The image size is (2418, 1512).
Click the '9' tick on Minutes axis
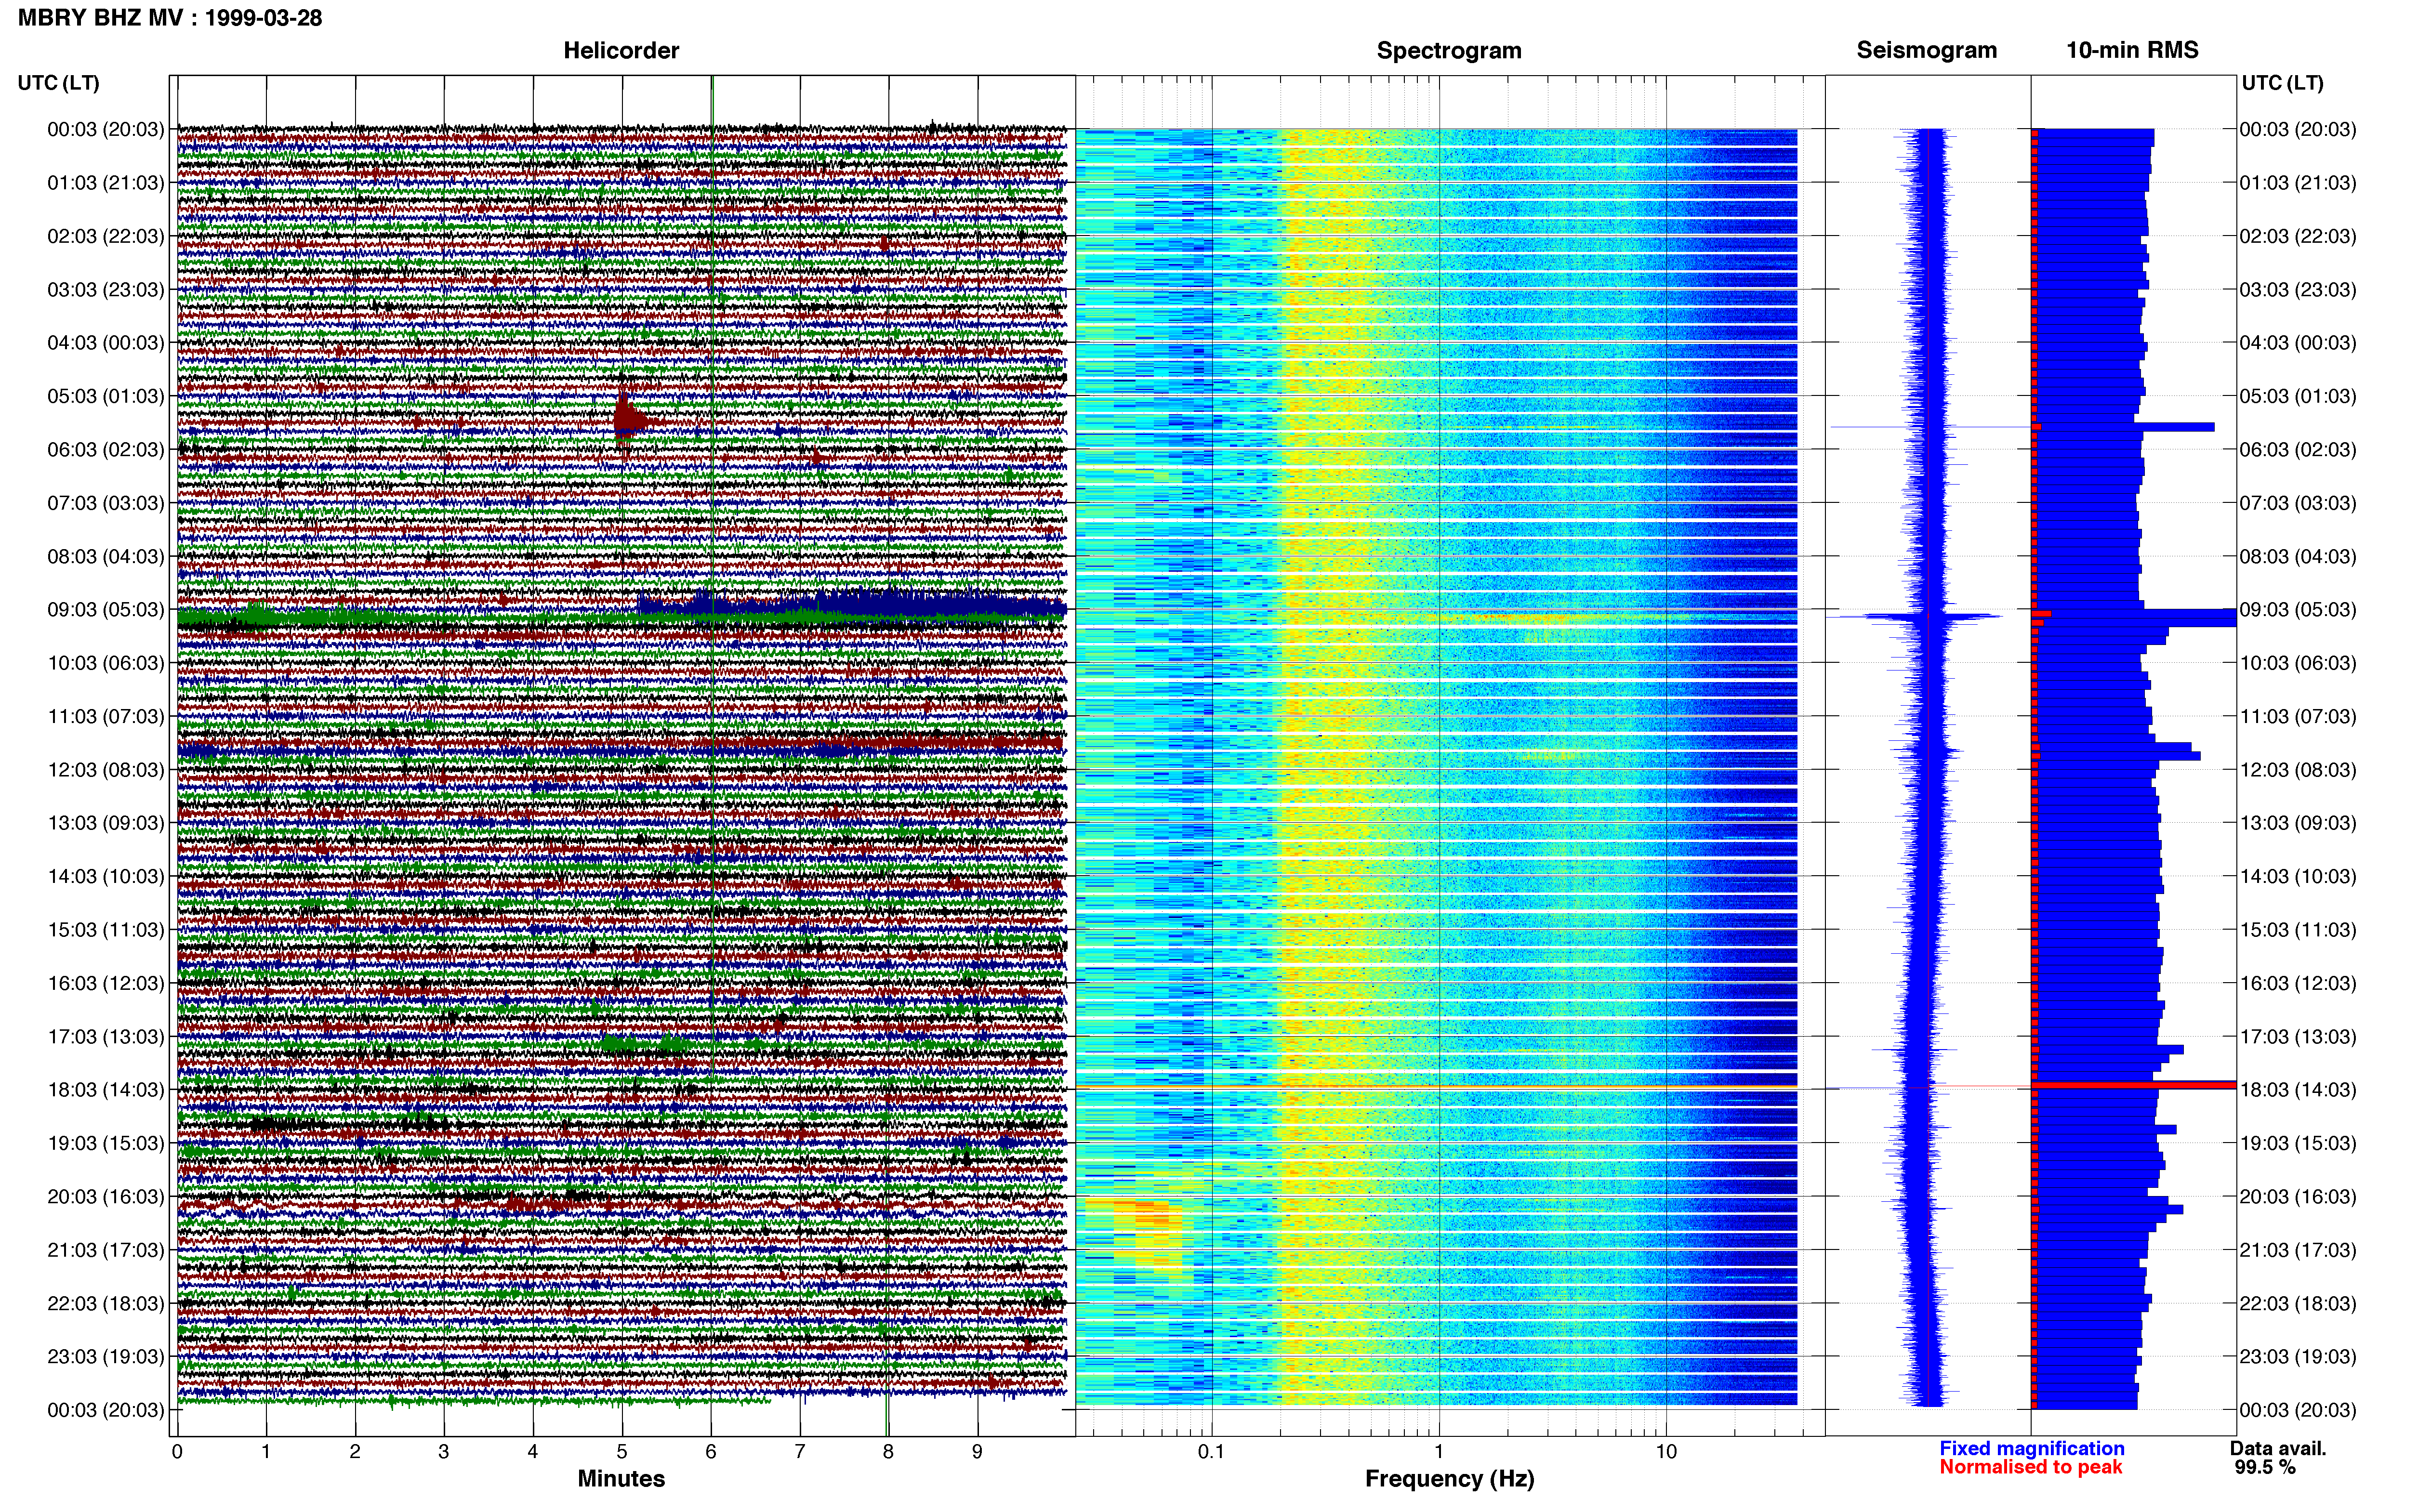pos(977,1451)
